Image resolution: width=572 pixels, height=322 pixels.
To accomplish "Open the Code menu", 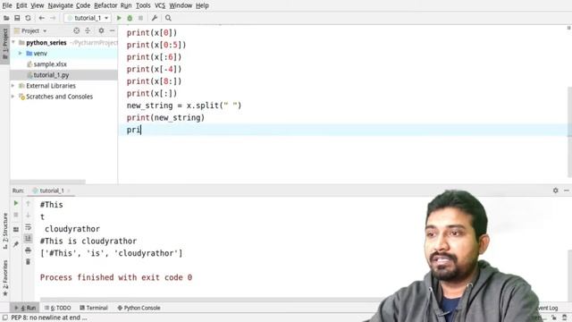I will coord(83,5).
